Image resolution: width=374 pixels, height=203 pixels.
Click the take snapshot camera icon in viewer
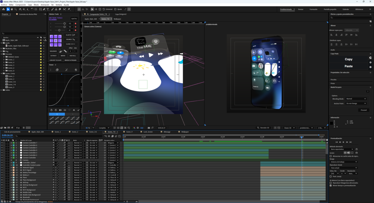[148, 128]
